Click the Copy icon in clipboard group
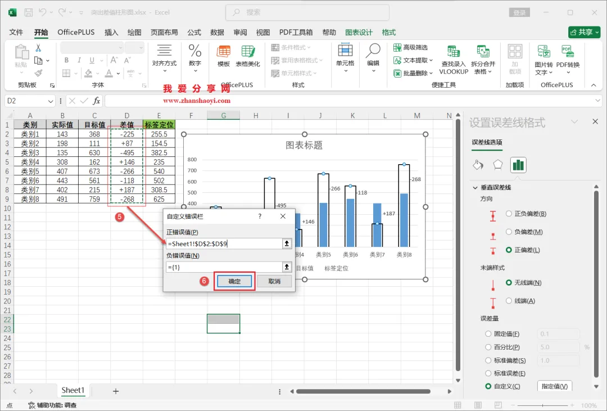 coord(38,60)
